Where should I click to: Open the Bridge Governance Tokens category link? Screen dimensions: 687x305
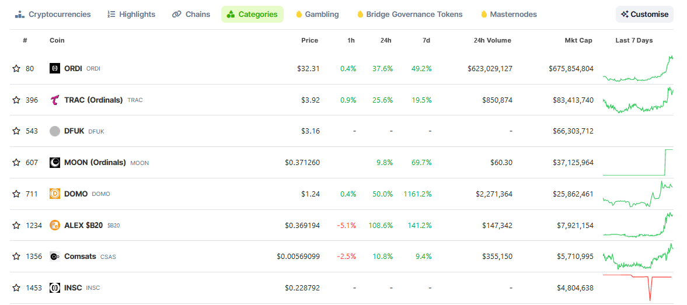pyautogui.click(x=409, y=14)
